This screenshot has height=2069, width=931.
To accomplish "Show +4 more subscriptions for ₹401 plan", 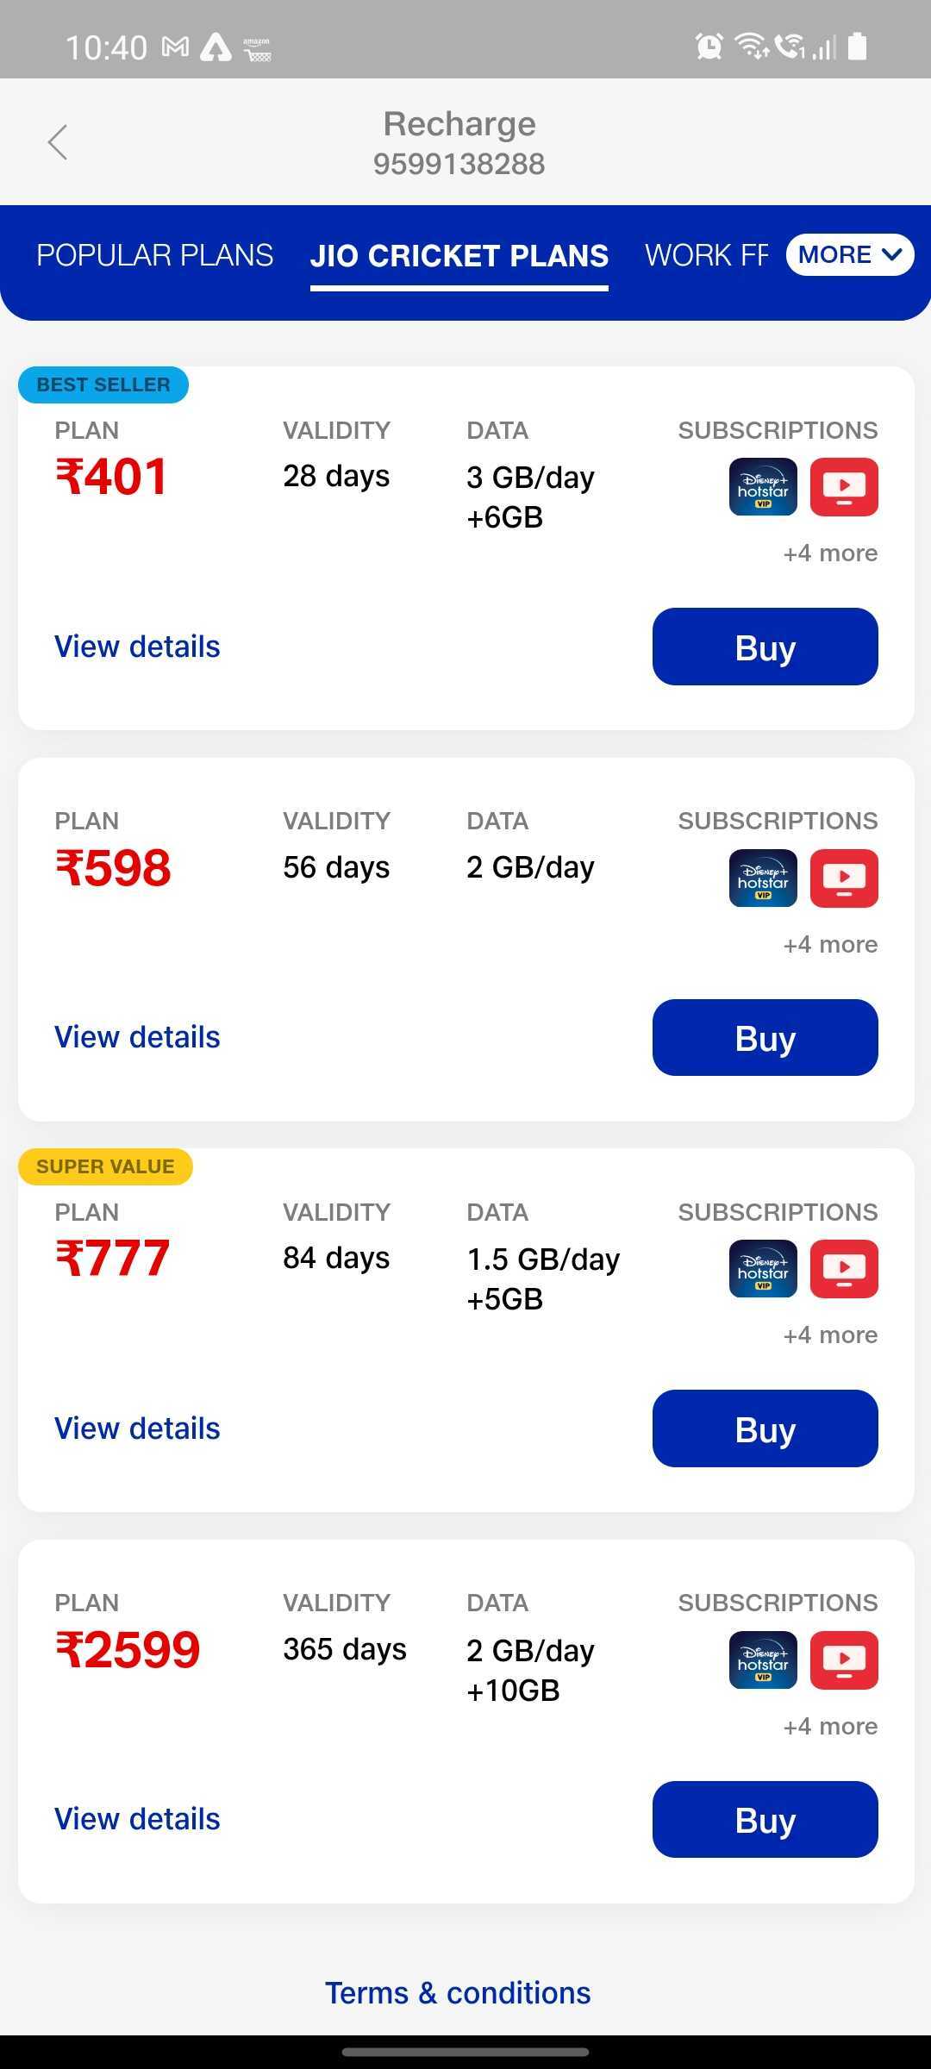I will pyautogui.click(x=829, y=553).
